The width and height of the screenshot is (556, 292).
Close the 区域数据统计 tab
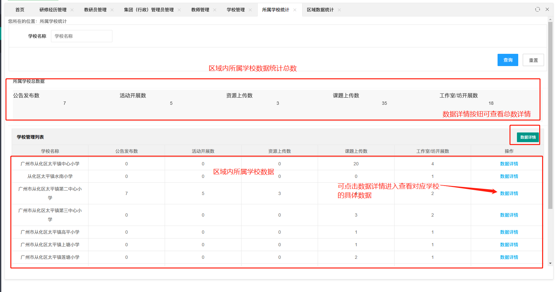pos(339,10)
